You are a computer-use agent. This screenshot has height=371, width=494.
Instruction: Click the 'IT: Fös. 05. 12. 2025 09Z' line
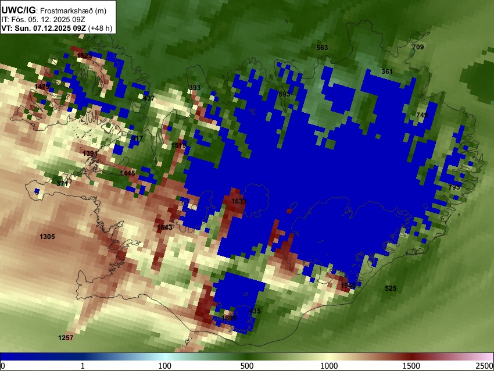click(44, 20)
